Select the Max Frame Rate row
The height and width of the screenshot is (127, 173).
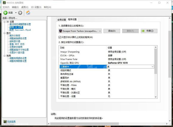(107, 59)
